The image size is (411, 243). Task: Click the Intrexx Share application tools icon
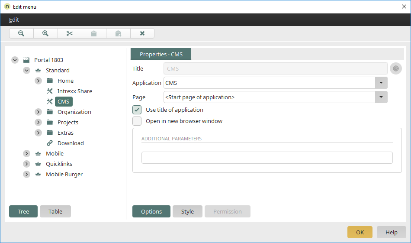[x=50, y=91]
